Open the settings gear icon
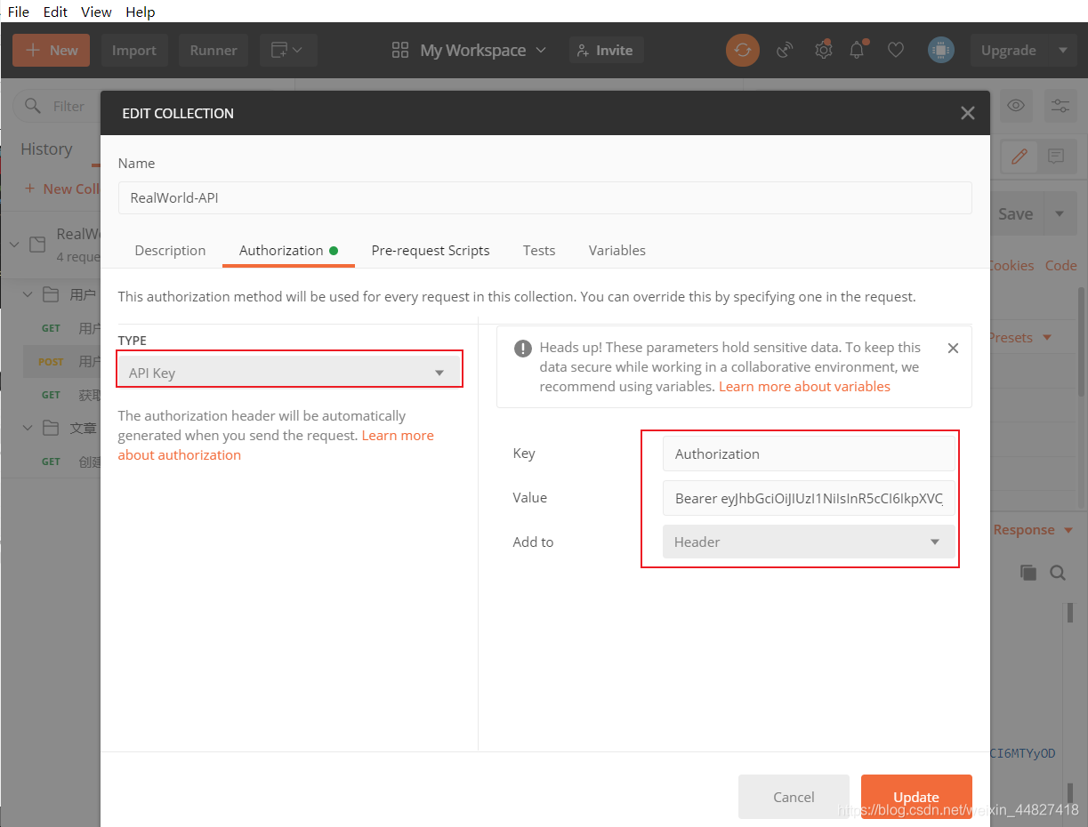Screen dimensions: 1088x827 (824, 50)
